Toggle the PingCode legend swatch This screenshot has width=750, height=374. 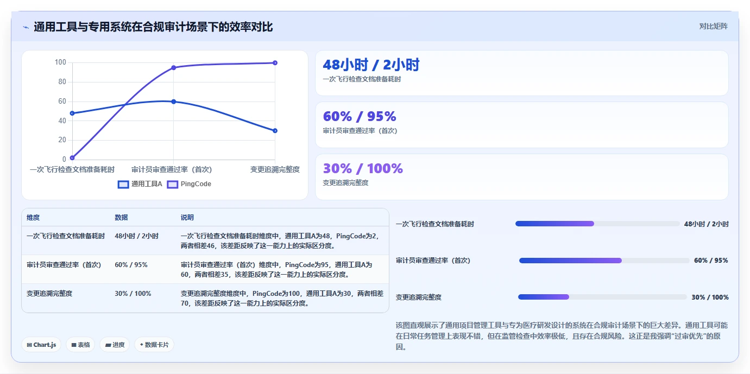(x=172, y=184)
